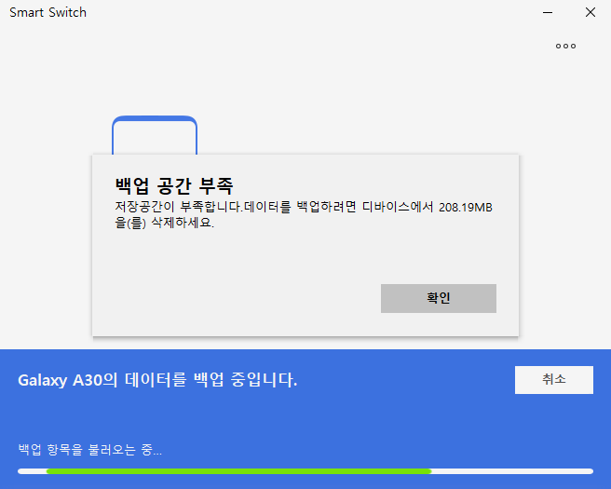The height and width of the screenshot is (489, 611).
Task: Close the Smart Switch window
Action: coord(591,12)
